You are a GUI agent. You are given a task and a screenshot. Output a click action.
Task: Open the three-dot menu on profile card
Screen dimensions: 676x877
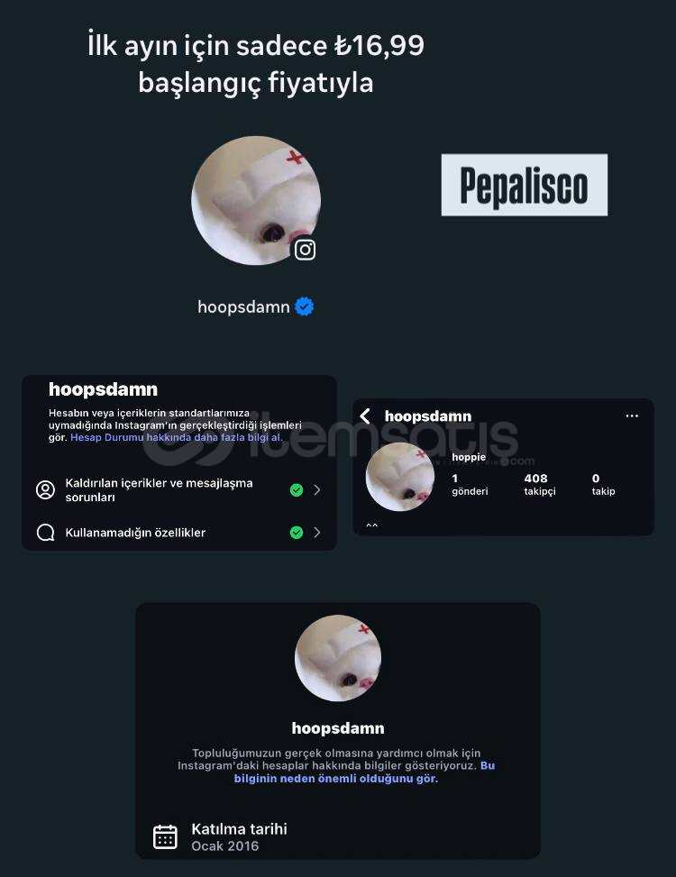632,416
